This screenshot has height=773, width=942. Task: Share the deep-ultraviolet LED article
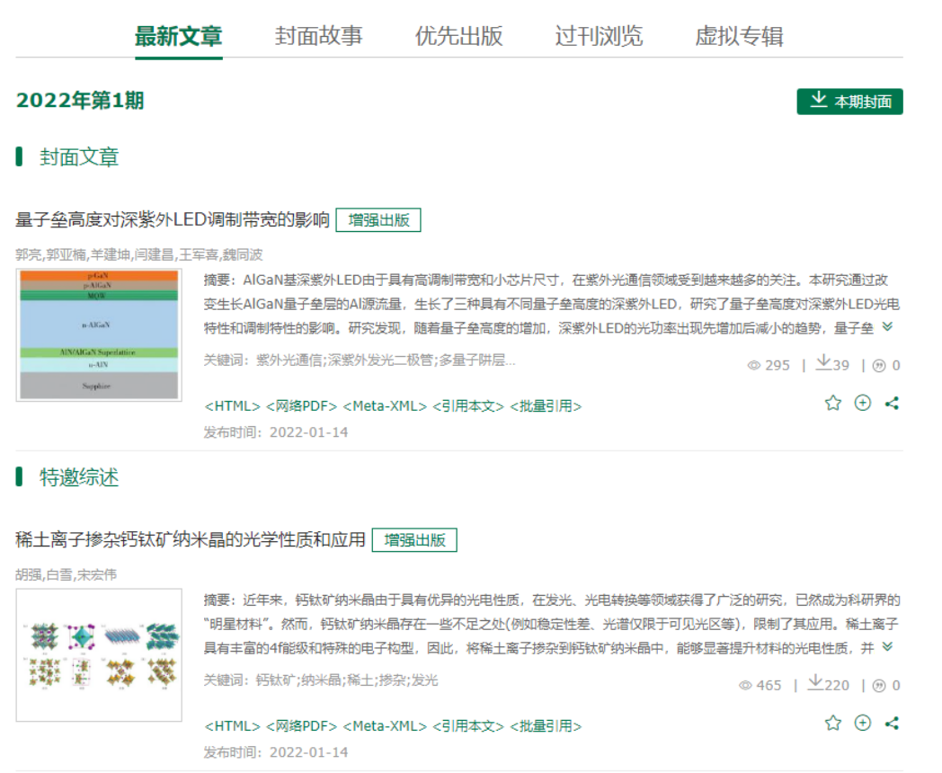click(x=892, y=404)
